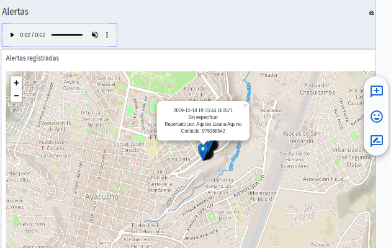
Task: Play the alert audio clip
Action: click(x=12, y=35)
